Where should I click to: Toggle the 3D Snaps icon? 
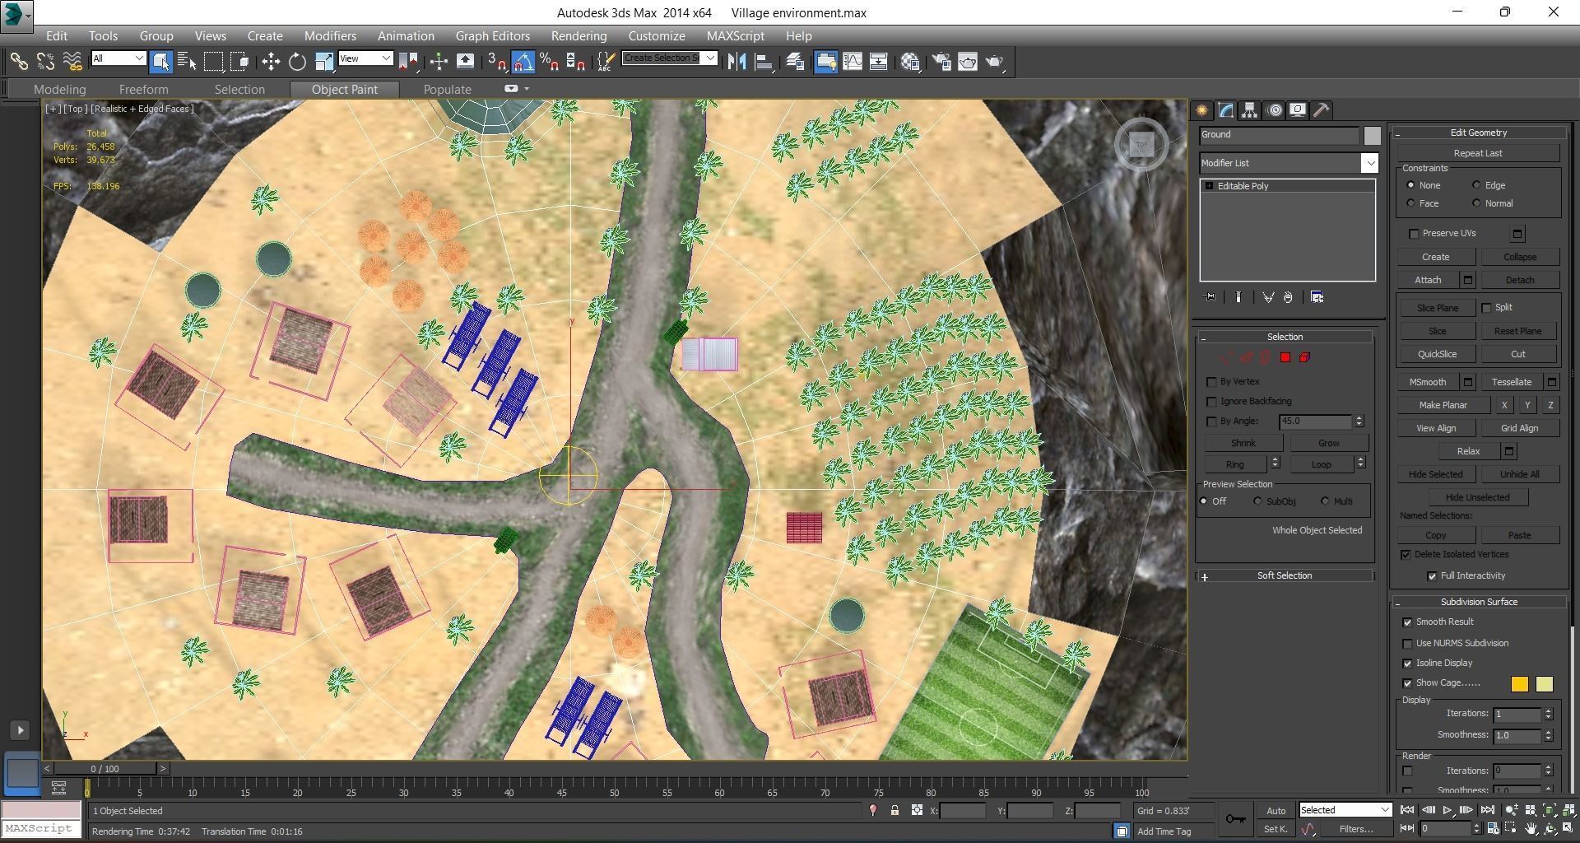497,61
